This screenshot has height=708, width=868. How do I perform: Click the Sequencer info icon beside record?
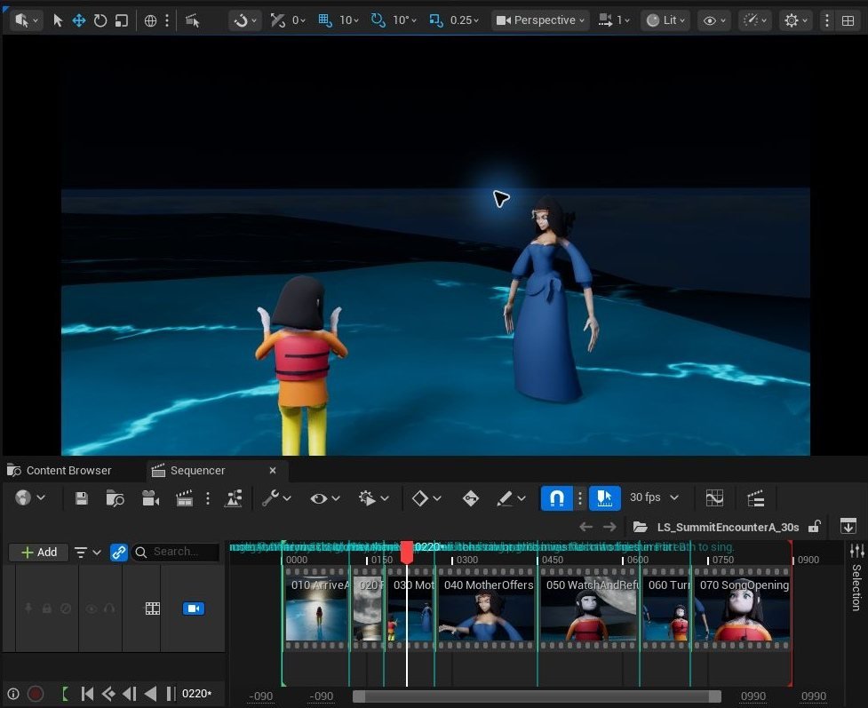13,694
